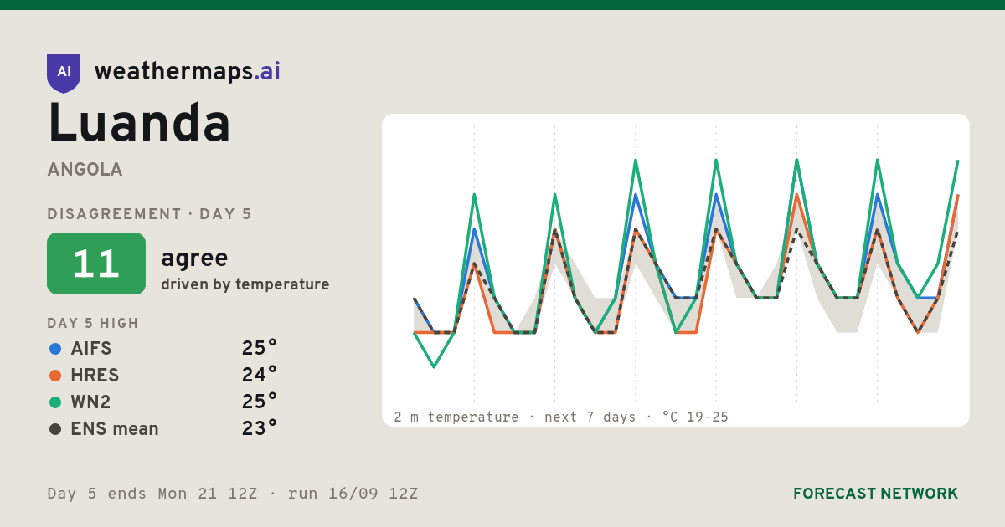1005x527 pixels.
Task: Click the run 16/09 12Z footer text
Action: [x=353, y=494]
